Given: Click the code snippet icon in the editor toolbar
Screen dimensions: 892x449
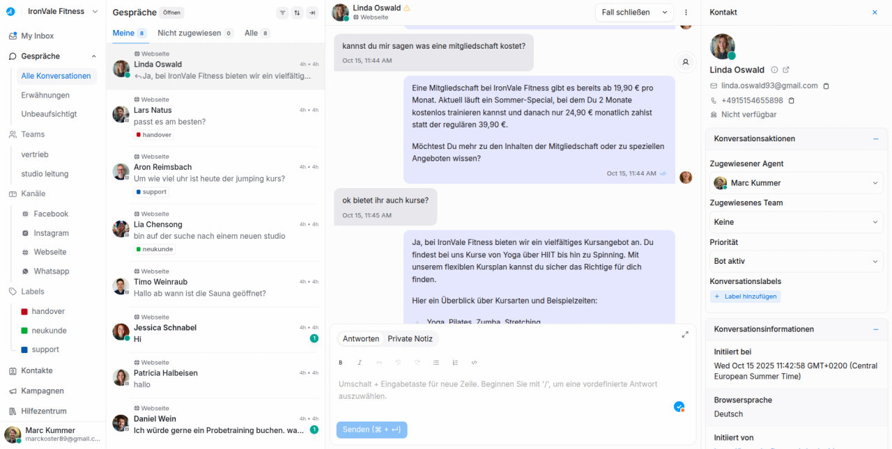Looking at the screenshot, I should click(475, 362).
